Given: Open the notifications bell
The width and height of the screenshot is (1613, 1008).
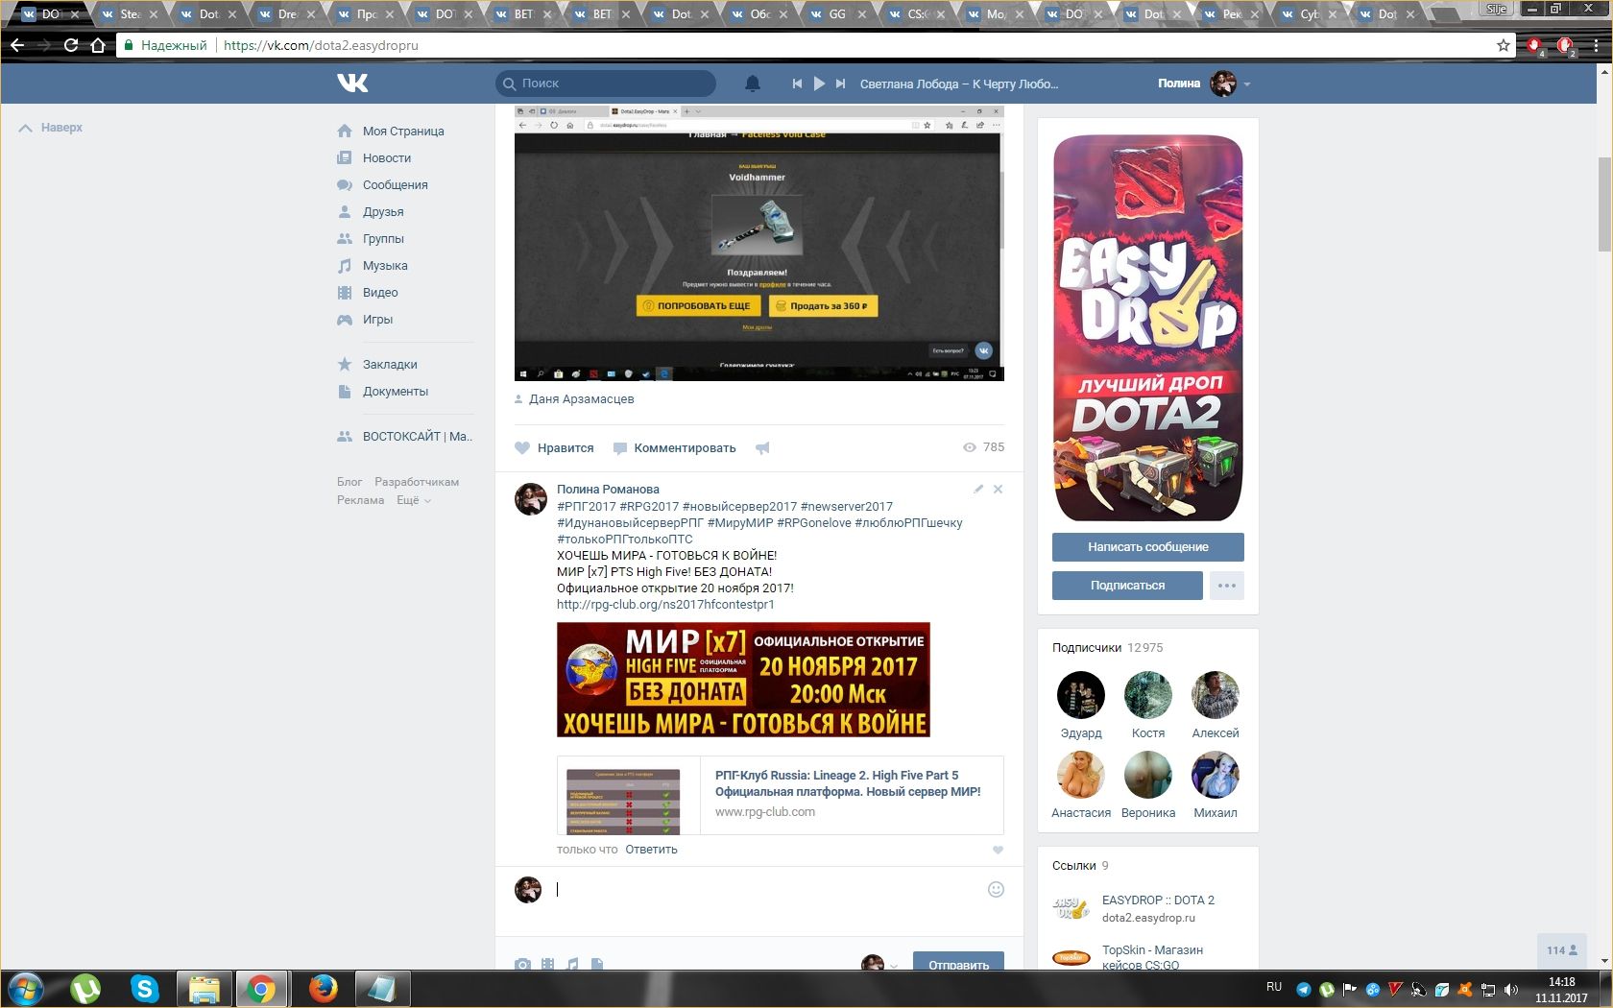Looking at the screenshot, I should point(753,84).
